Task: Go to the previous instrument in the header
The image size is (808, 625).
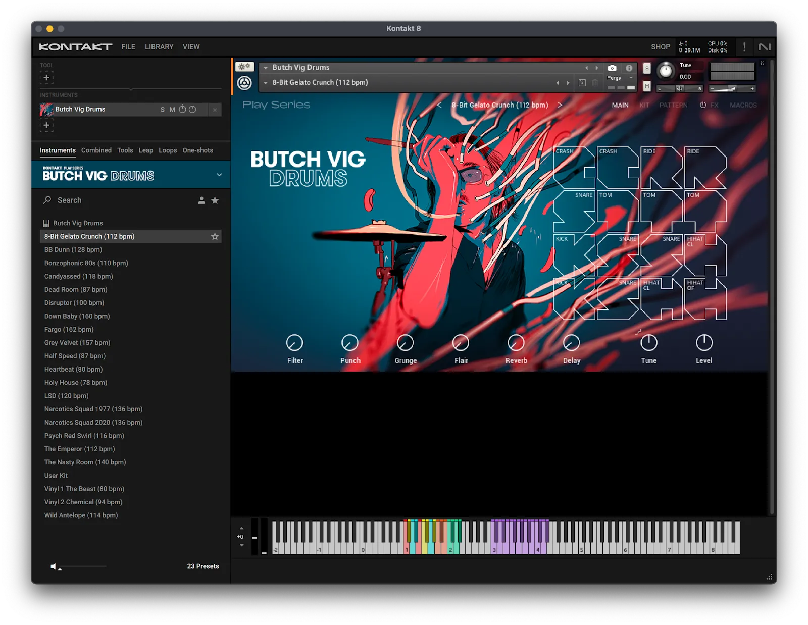Action: [586, 68]
